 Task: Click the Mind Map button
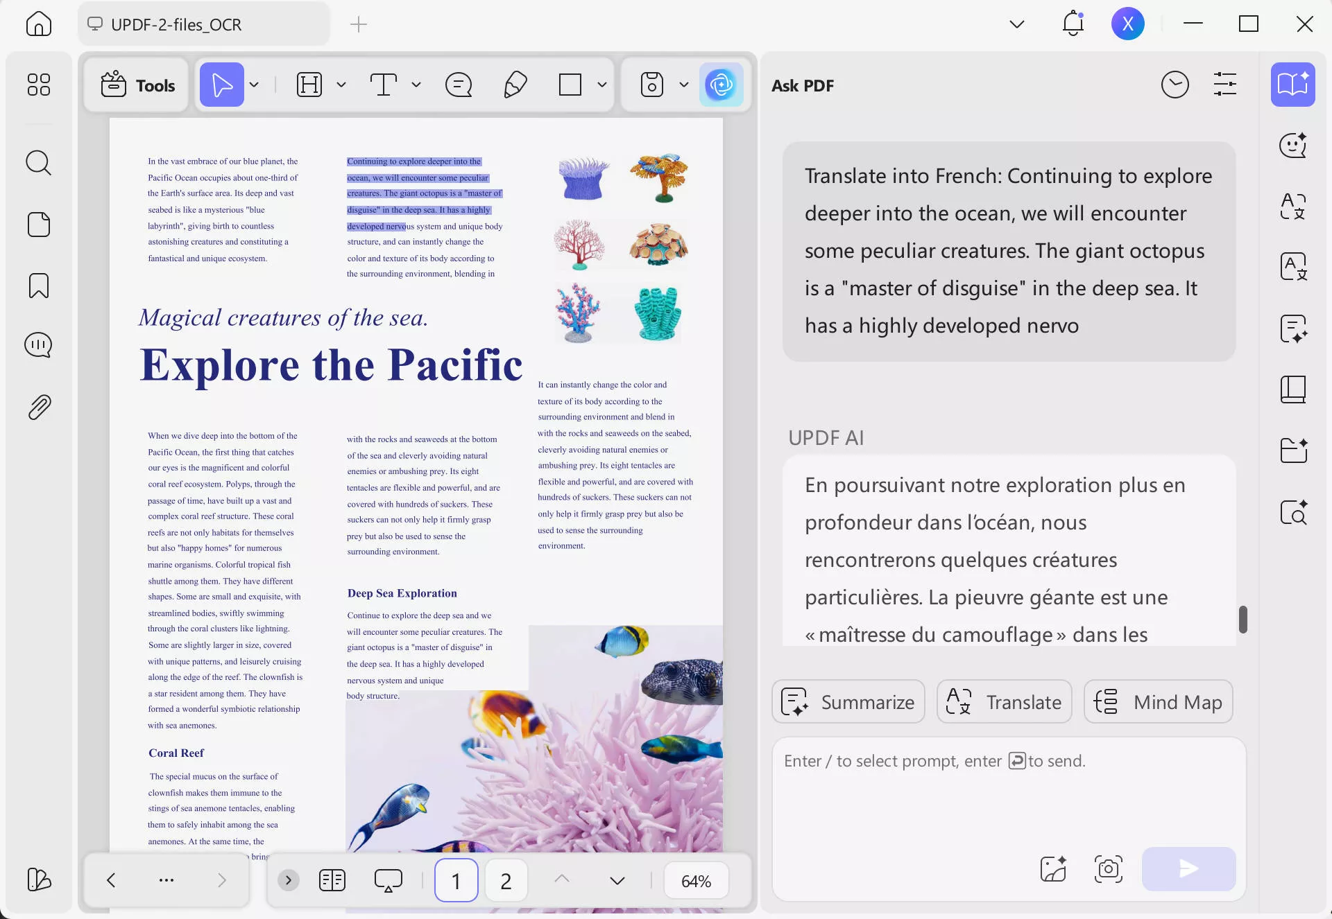[1158, 701]
